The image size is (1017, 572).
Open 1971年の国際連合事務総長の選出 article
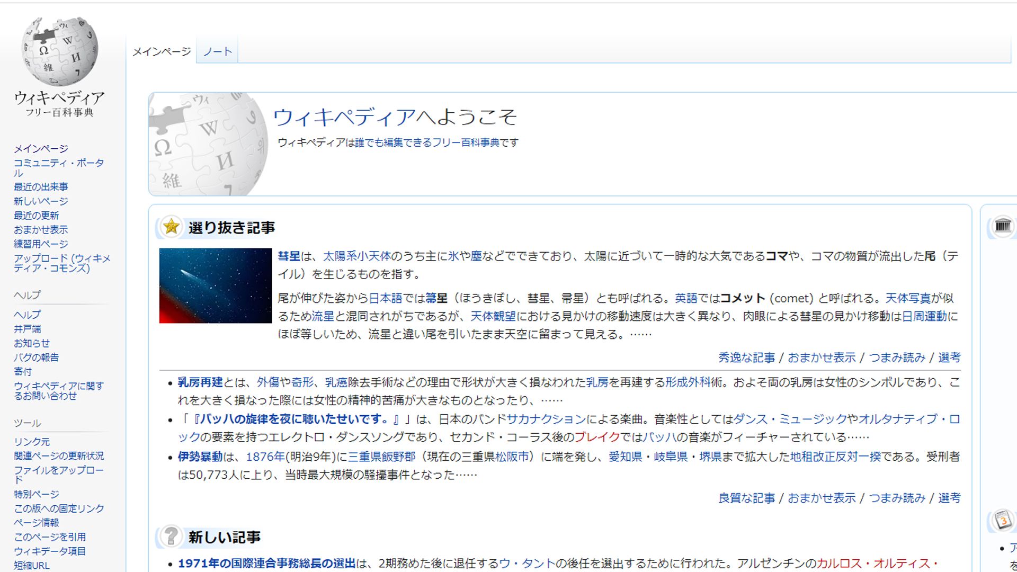pyautogui.click(x=266, y=563)
